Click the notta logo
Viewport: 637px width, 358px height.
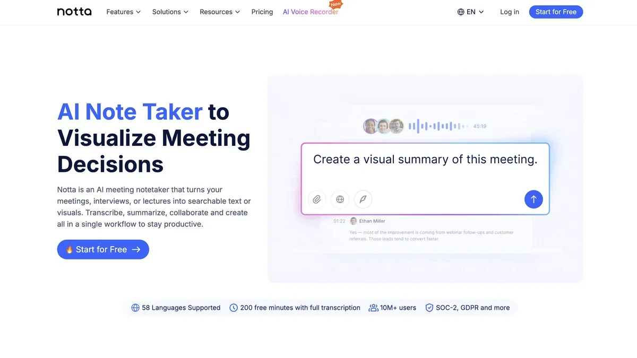pos(74,12)
